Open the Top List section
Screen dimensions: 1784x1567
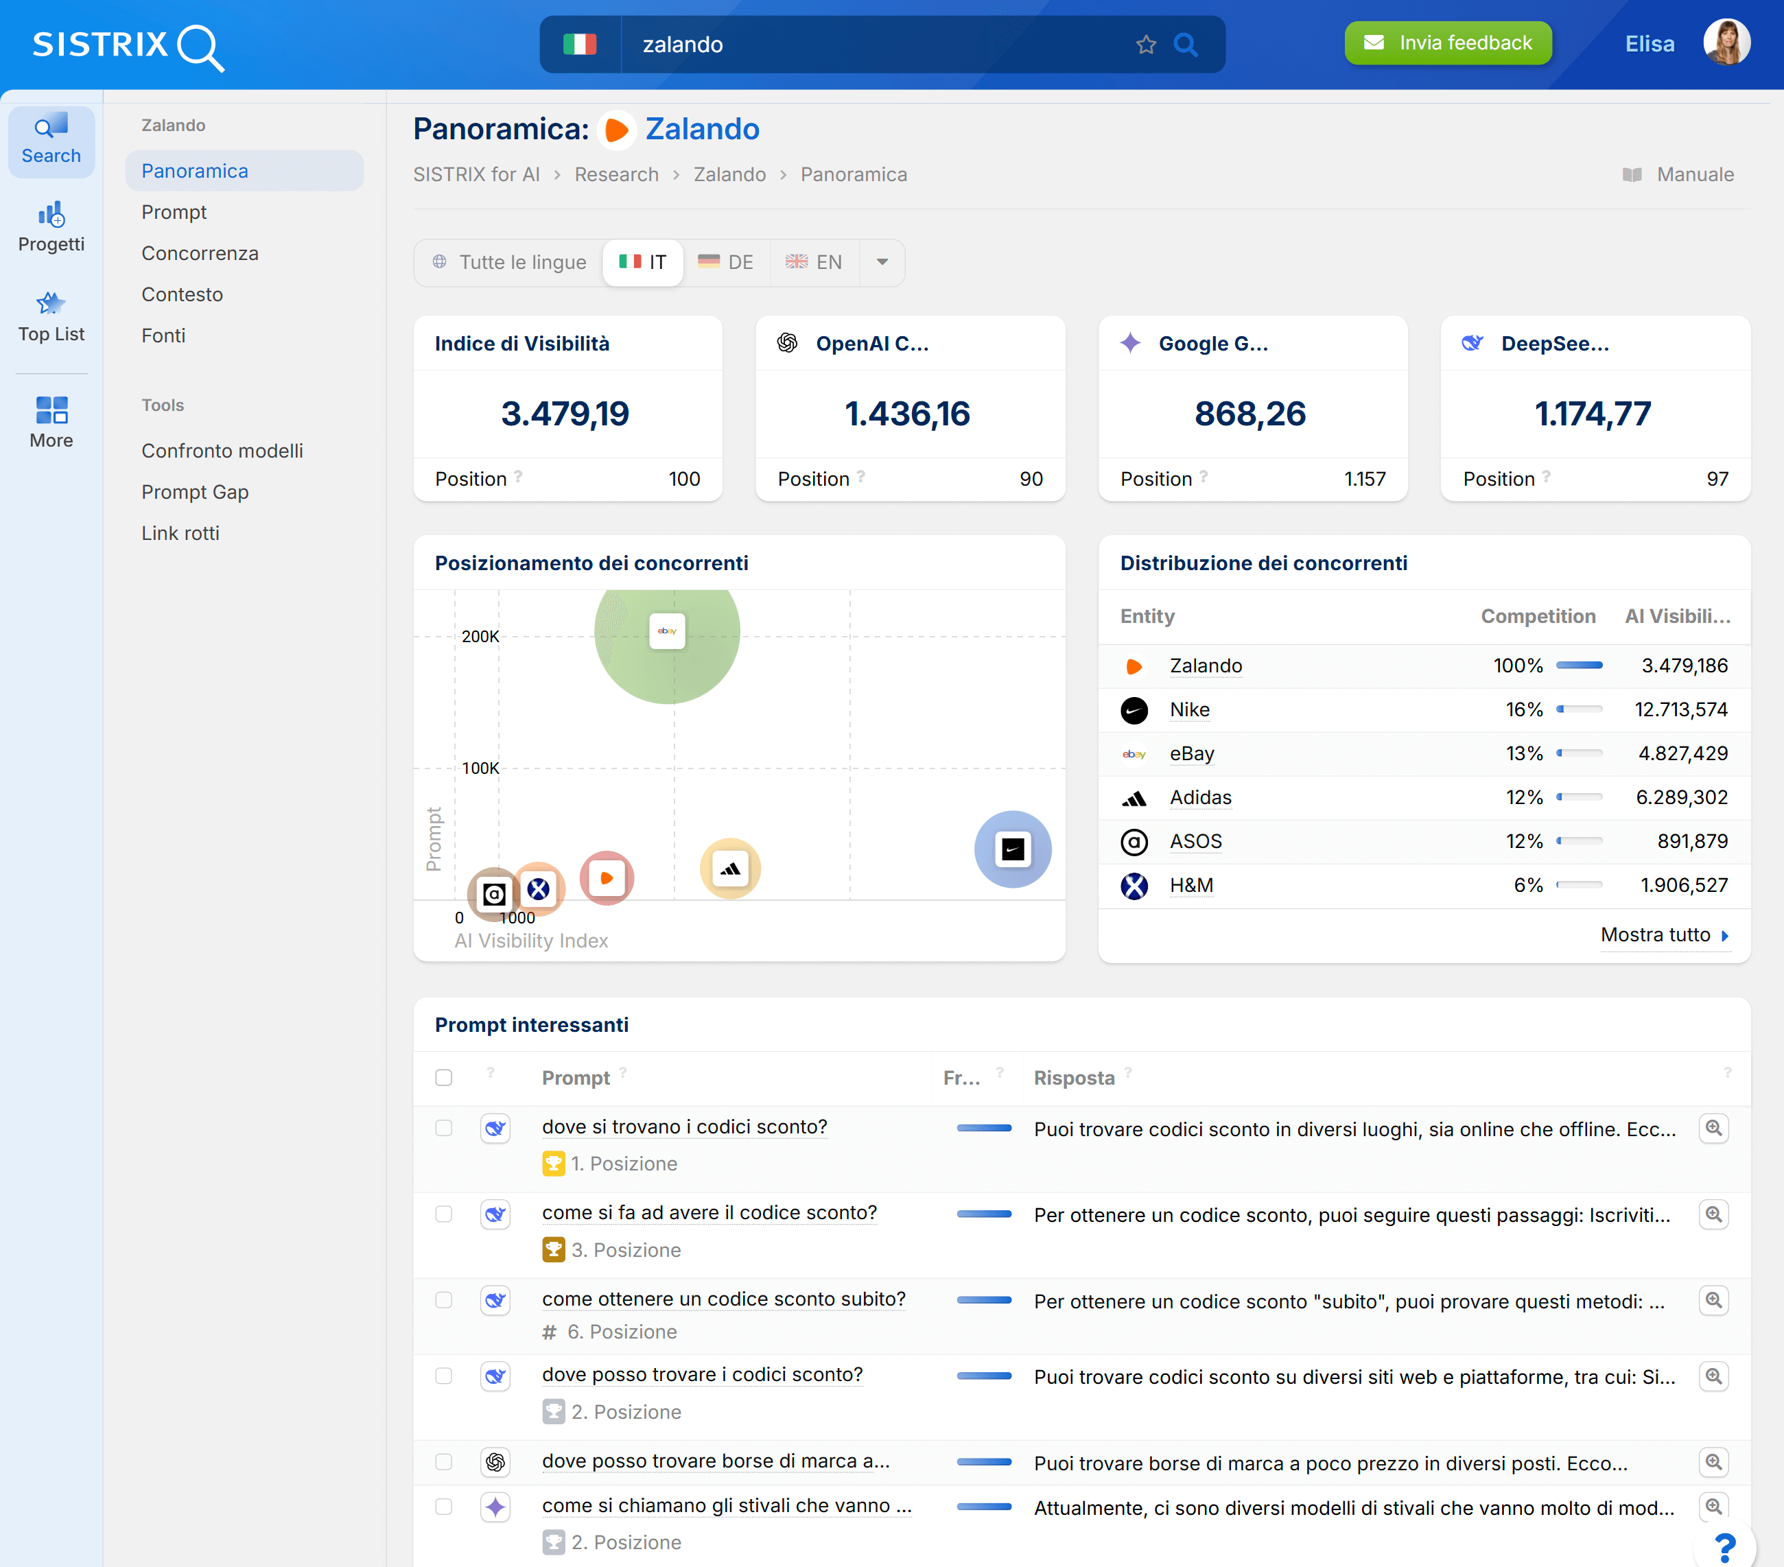click(51, 316)
